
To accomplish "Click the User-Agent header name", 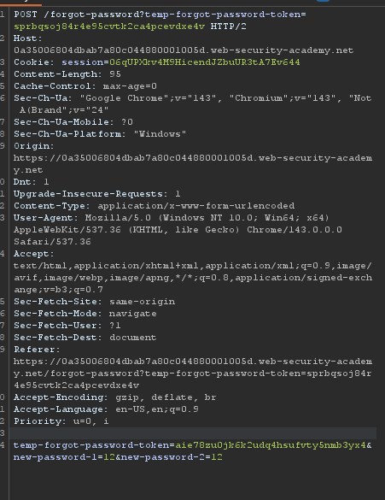I will pyautogui.click(x=44, y=217).
